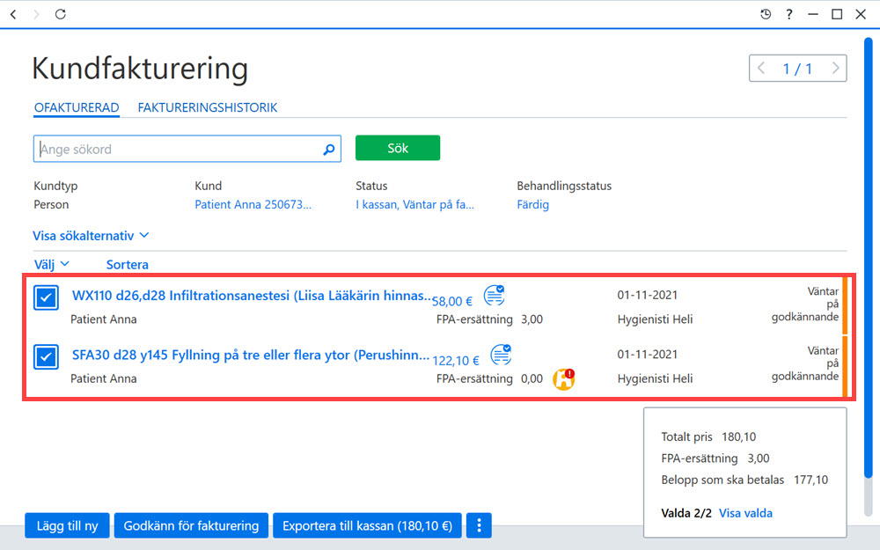Image resolution: width=880 pixels, height=550 pixels.
Task: Click the magnifier icon in the search field
Action: tap(329, 150)
